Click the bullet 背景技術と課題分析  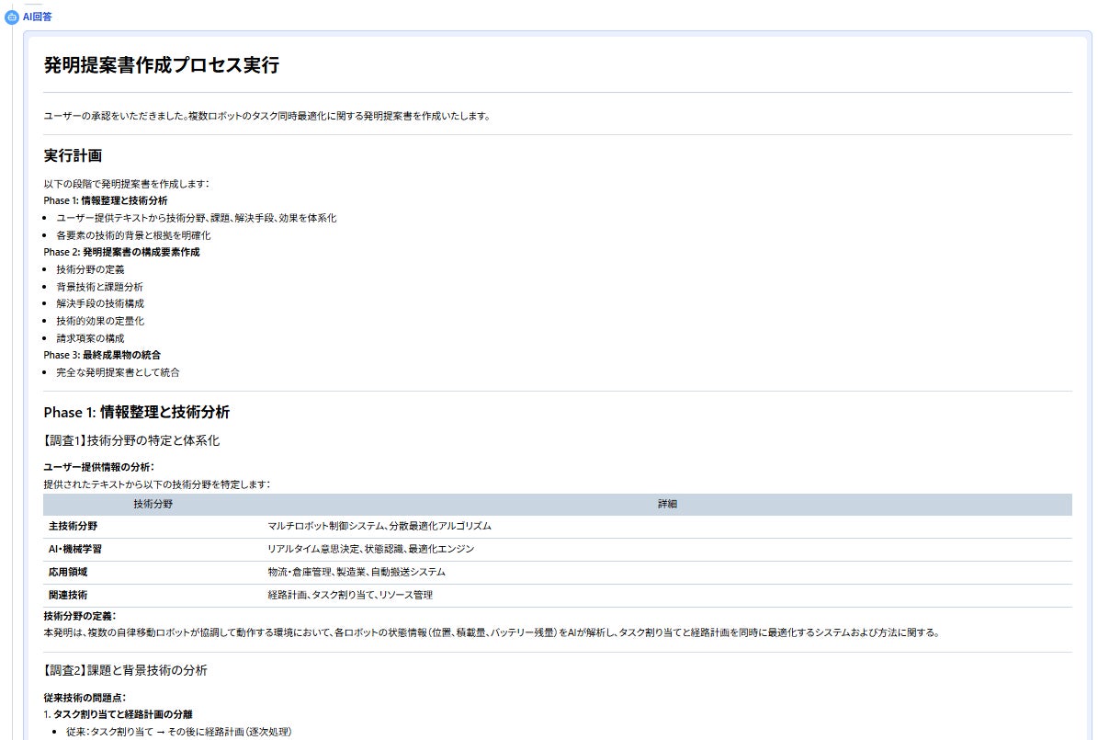(99, 287)
